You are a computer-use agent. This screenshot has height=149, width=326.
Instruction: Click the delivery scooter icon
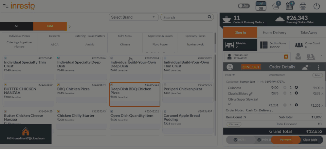coord(311,57)
